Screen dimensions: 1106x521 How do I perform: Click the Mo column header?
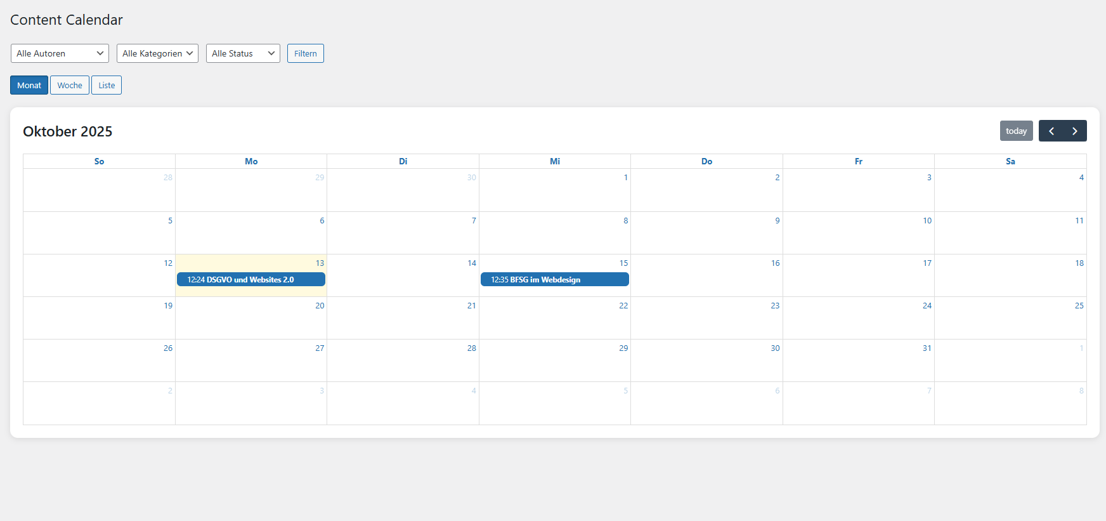coord(251,161)
